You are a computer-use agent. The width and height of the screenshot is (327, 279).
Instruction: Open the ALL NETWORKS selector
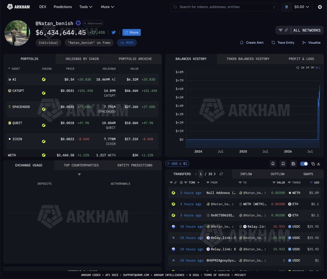coord(307,30)
